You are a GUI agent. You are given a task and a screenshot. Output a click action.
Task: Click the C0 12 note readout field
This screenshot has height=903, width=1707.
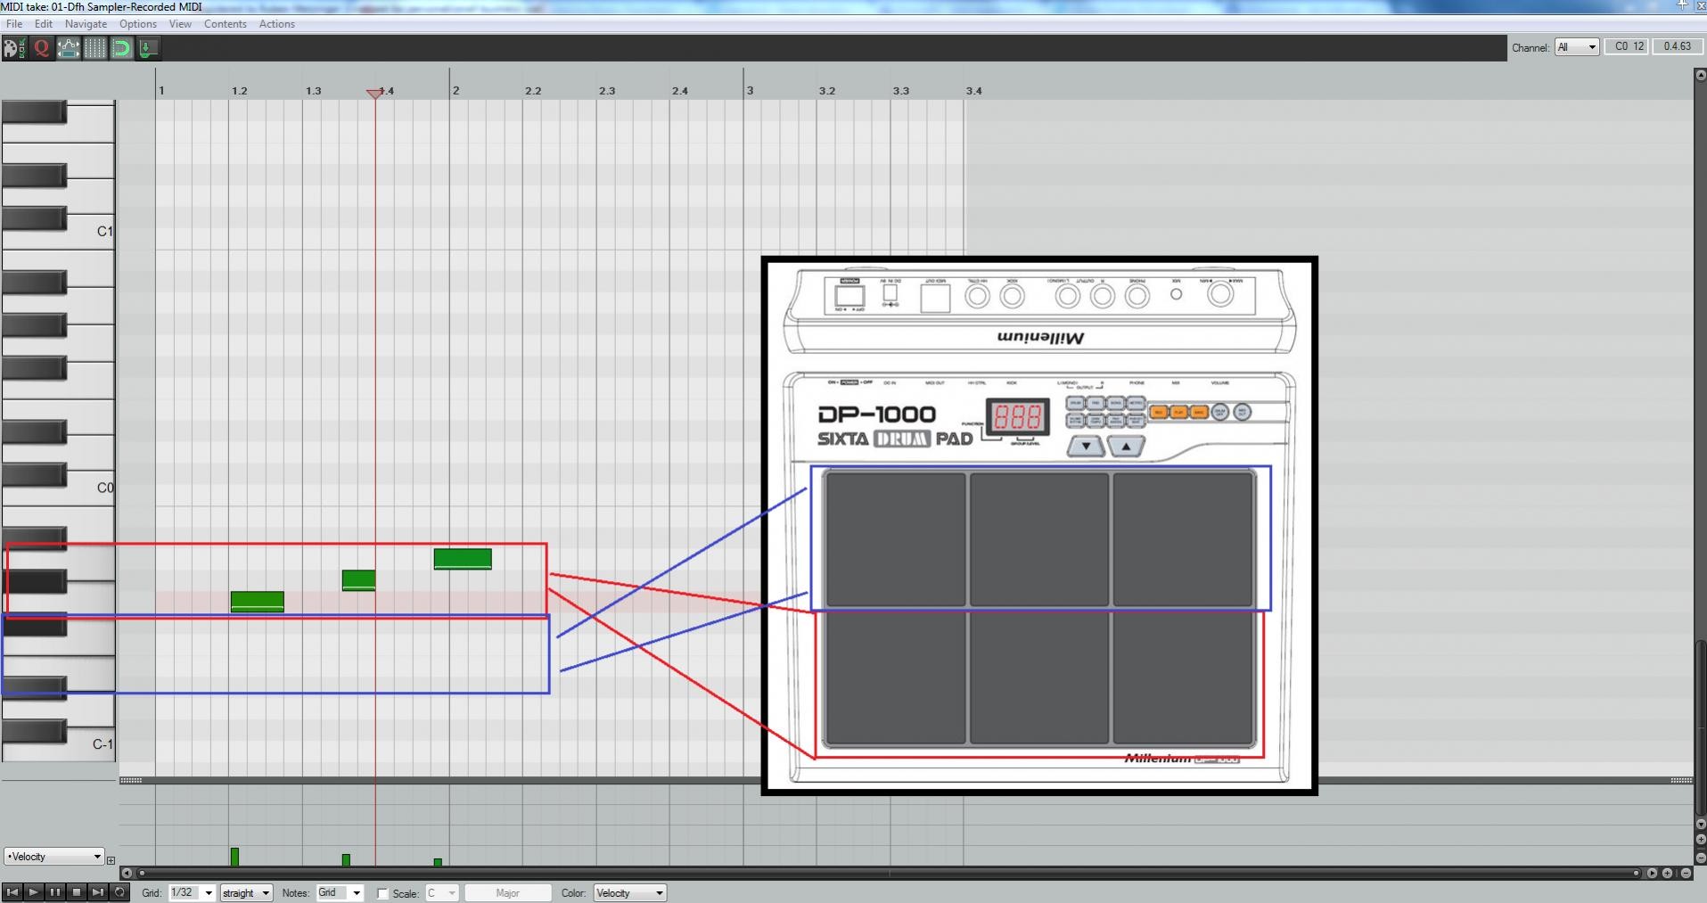[1628, 46]
